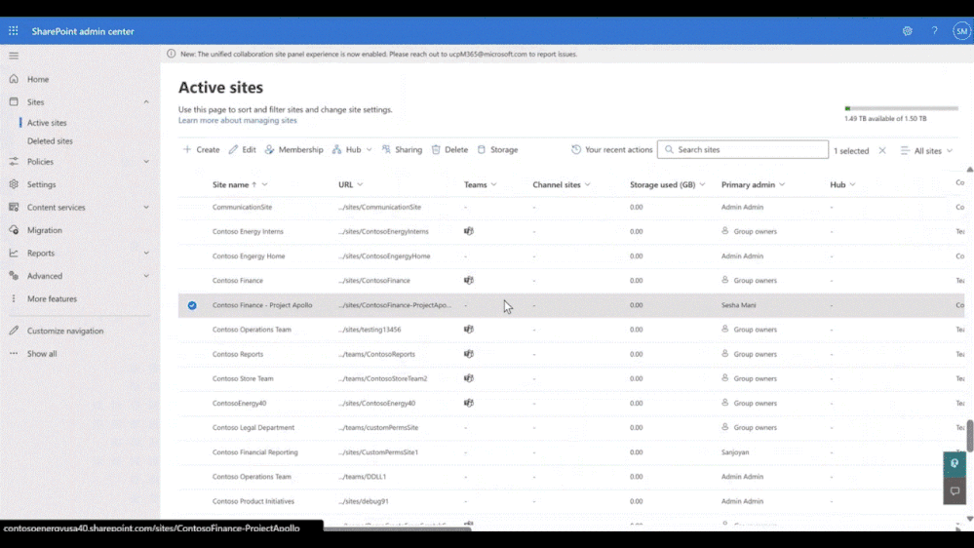Click Contoso Engergy Home site name
This screenshot has height=548, width=974.
(x=249, y=256)
